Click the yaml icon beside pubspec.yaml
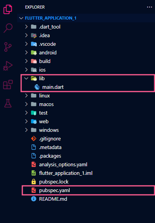The width and height of the screenshot is (155, 223). click(x=34, y=190)
